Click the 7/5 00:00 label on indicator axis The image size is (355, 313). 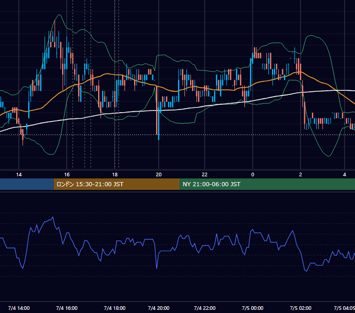pos(253,308)
